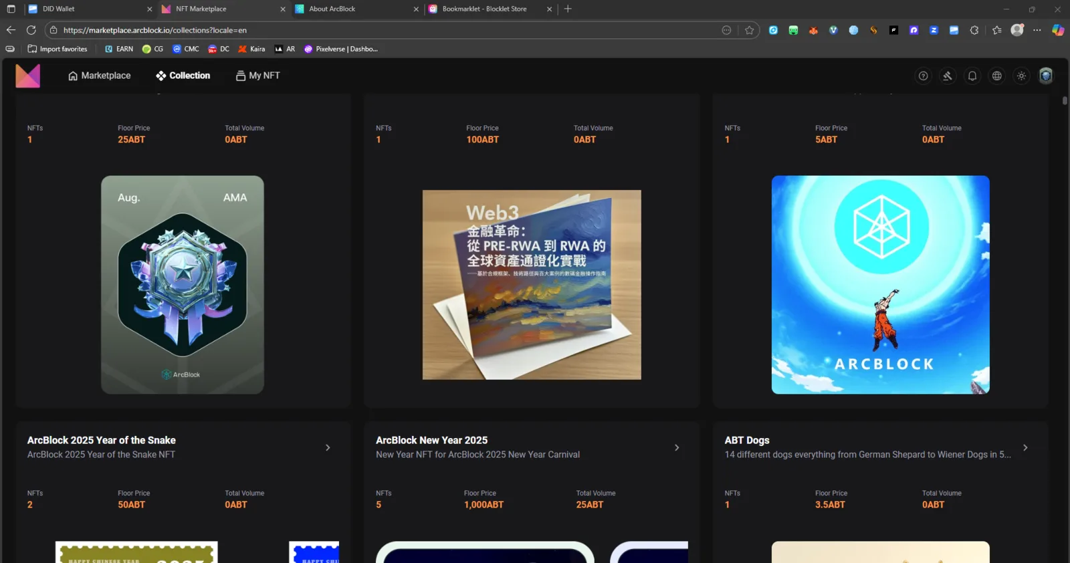The image size is (1070, 563).
Task: Open the notifications bell in the site header
Action: [x=972, y=76]
